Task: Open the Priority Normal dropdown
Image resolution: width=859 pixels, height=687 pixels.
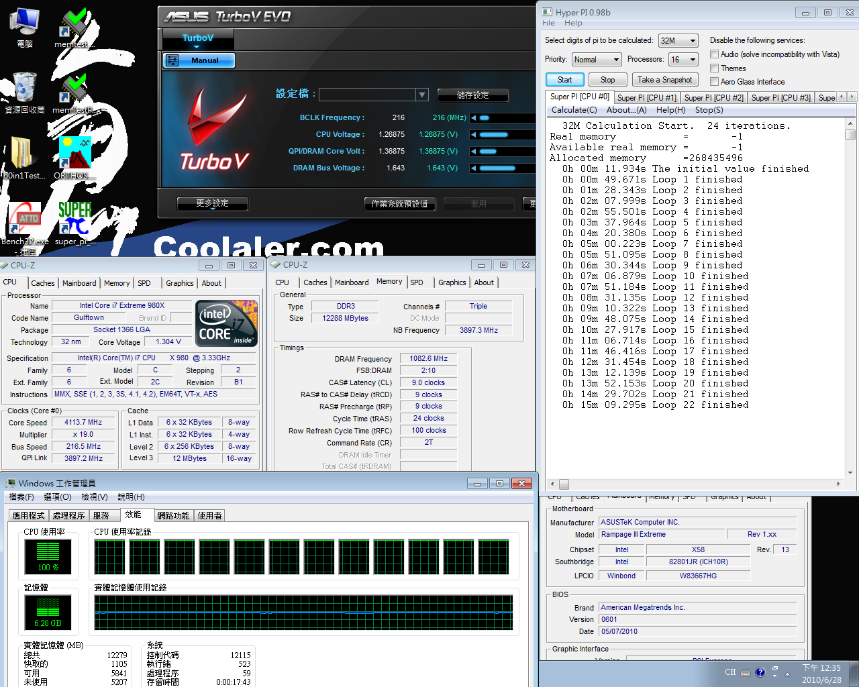Action: [596, 59]
